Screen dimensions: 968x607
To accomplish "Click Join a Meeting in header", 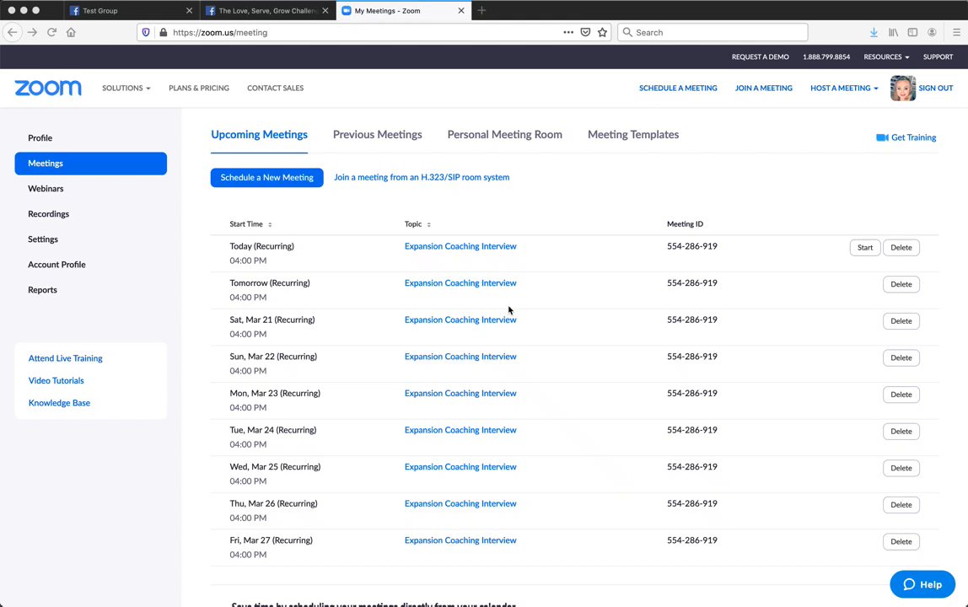I will [x=764, y=89].
